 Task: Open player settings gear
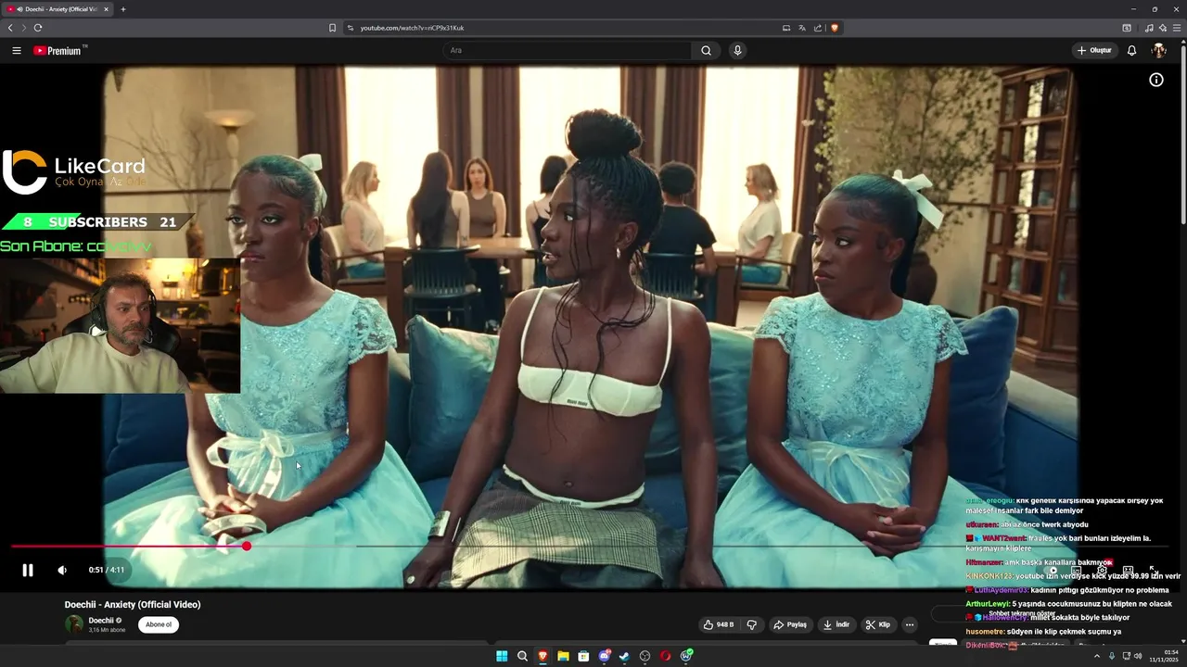1102,571
